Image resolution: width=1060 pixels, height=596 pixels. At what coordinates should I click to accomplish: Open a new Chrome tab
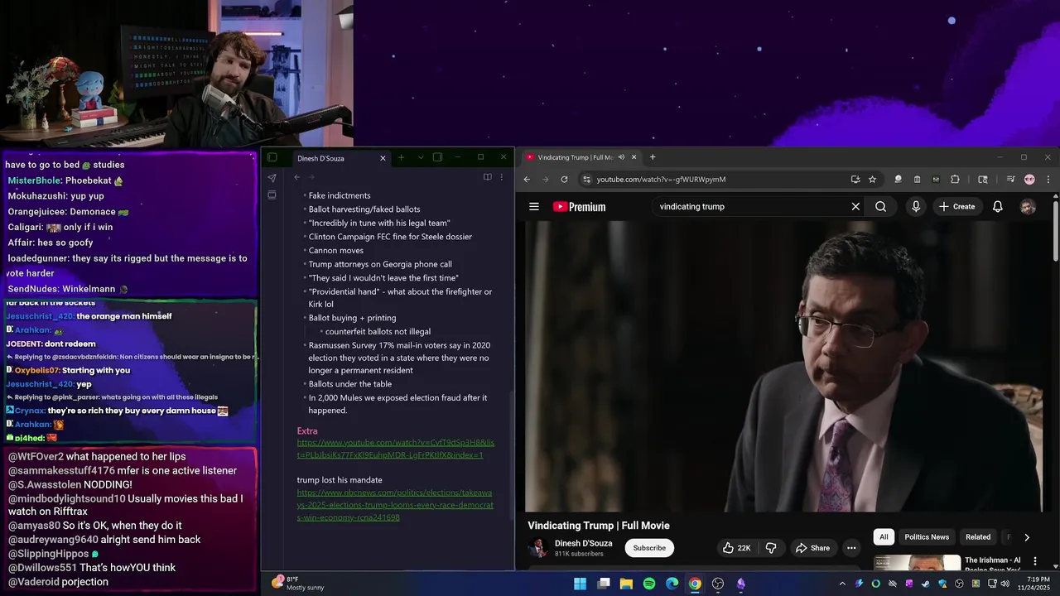tap(653, 157)
